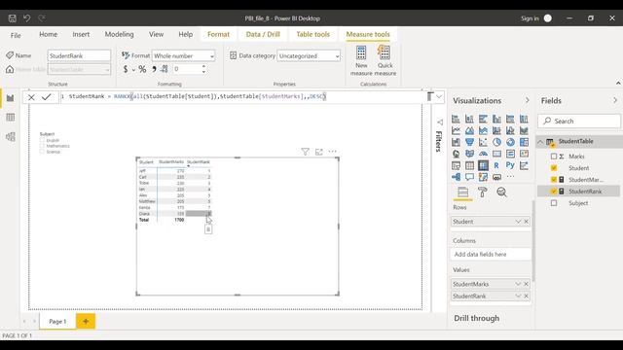The image size is (623, 350).
Task: Select the Stacked bar chart visual
Action: 456,119
